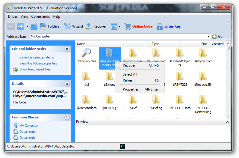Choose Refresh from the context menu
The image size is (239, 158).
pyautogui.click(x=140, y=80)
